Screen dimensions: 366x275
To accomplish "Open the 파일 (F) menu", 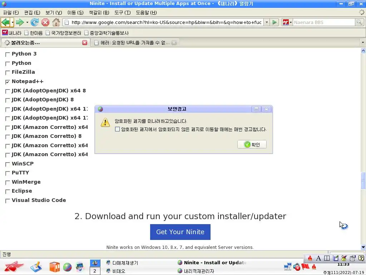I will (x=11, y=13).
